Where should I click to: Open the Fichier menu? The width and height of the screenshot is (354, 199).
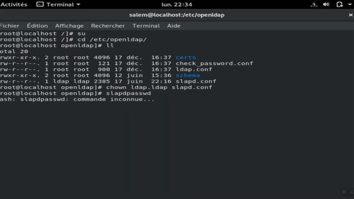(x=9, y=26)
